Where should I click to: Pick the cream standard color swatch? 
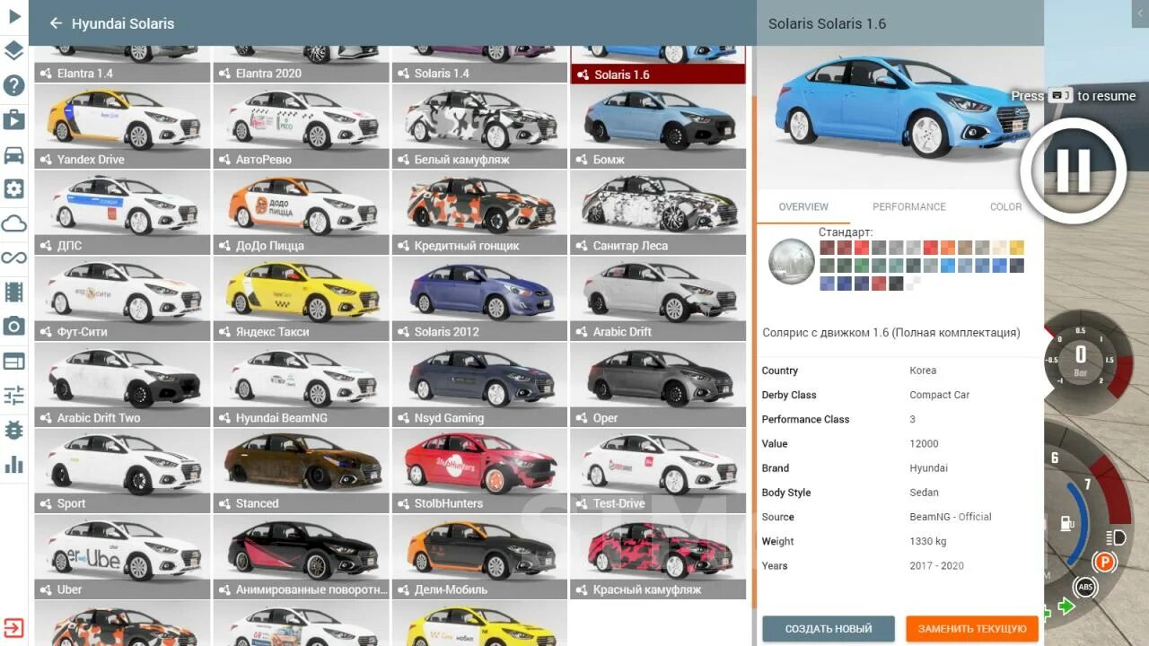1000,248
